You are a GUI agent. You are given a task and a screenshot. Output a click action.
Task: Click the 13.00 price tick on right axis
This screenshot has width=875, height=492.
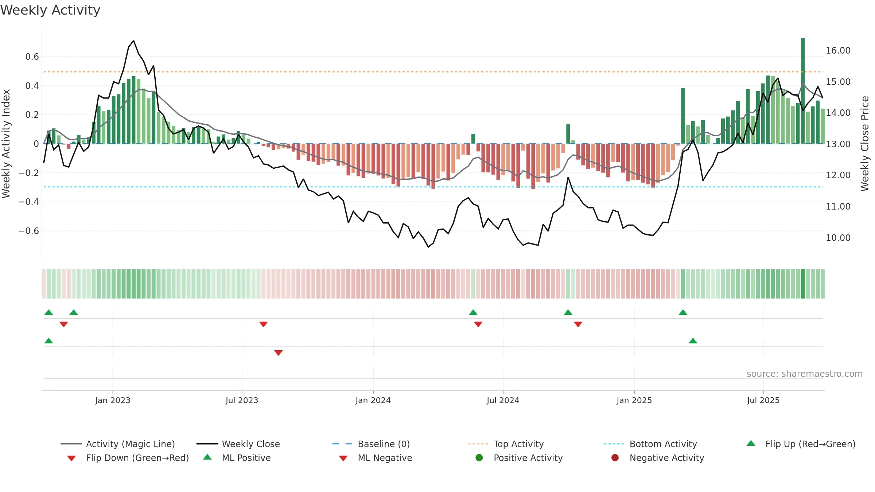click(x=838, y=144)
